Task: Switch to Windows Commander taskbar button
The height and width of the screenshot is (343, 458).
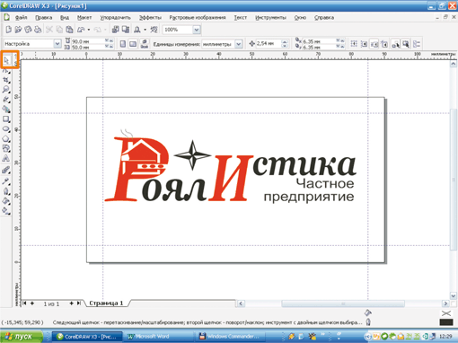Action: (230, 337)
